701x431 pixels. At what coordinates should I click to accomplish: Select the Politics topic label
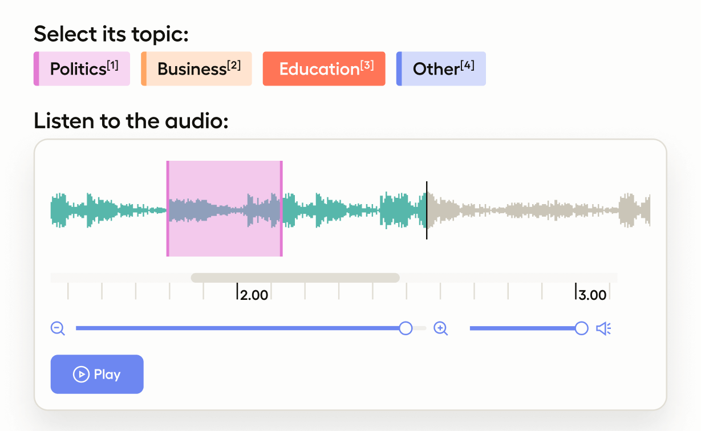[x=82, y=69]
